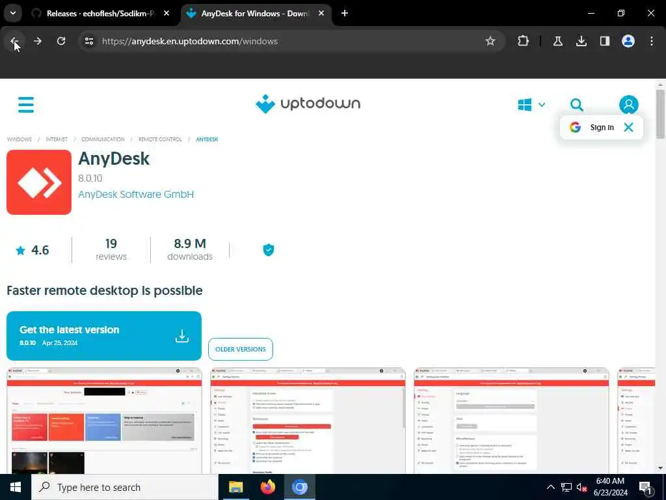Reload the page

point(61,41)
